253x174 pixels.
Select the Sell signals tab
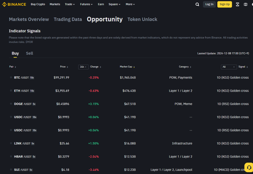click(x=30, y=53)
